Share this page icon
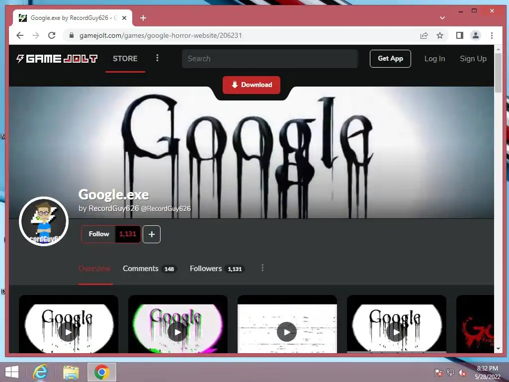509x382 pixels. (x=424, y=35)
